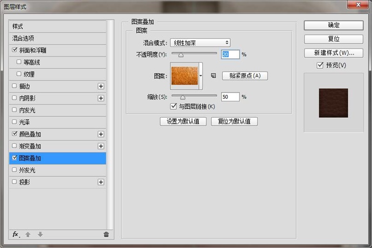
Task: Move effect up with arrow icon
Action: pyautogui.click(x=28, y=235)
